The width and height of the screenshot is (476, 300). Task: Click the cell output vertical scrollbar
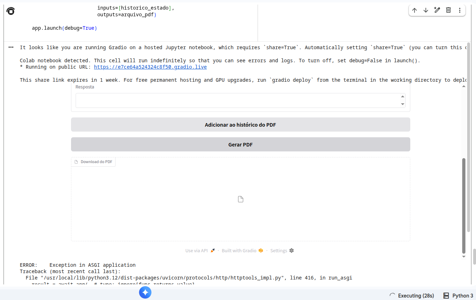tap(469, 138)
